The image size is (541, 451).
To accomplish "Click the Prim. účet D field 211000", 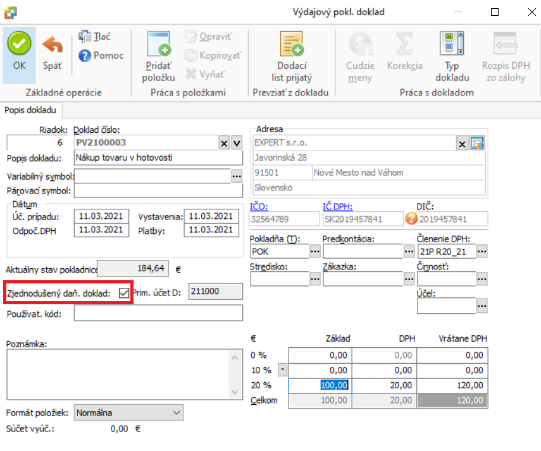I will 216,292.
